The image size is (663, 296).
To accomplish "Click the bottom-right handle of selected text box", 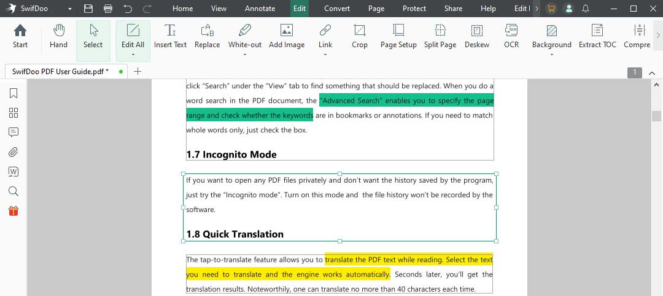I will tap(496, 241).
